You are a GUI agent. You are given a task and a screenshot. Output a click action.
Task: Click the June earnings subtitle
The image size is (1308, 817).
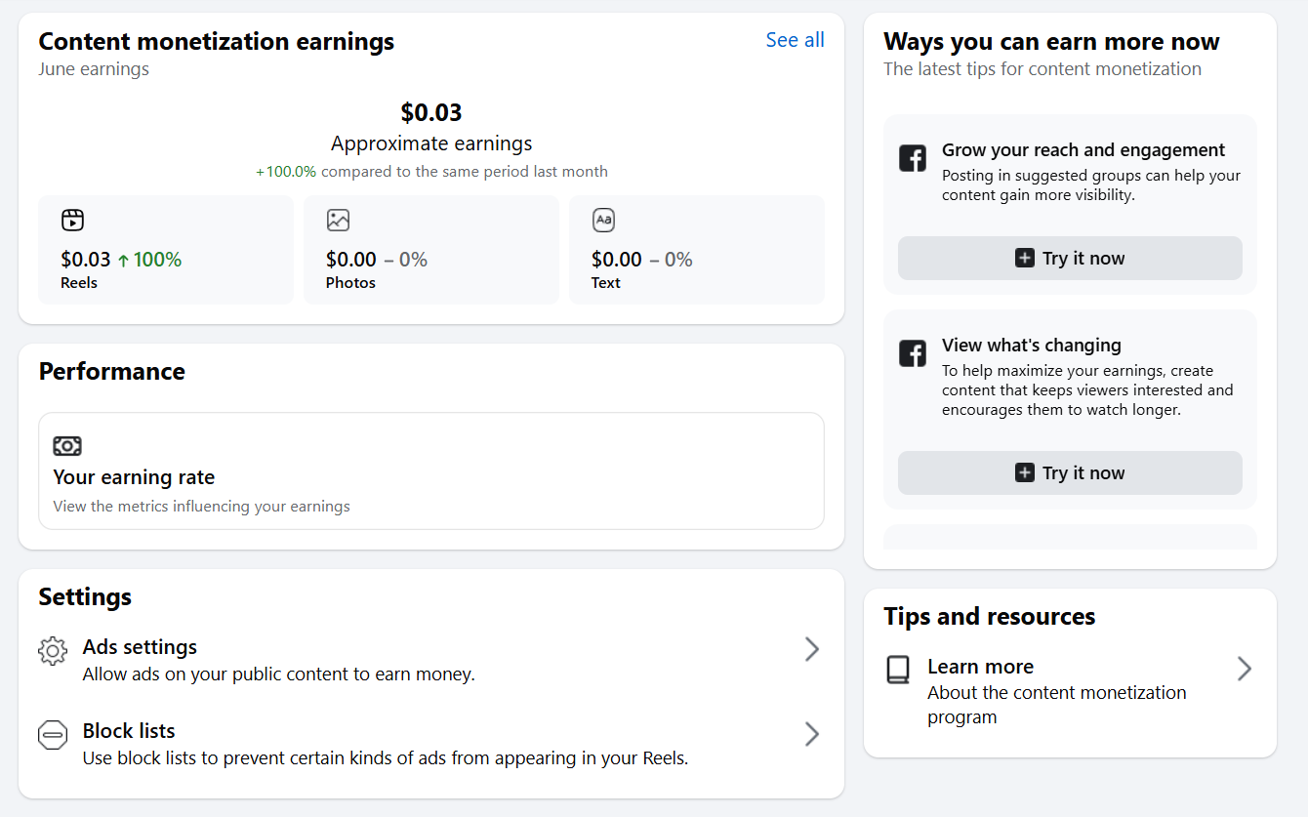[94, 68]
